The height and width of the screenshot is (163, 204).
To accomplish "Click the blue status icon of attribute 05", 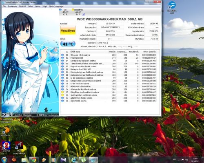I will tap(62, 64).
